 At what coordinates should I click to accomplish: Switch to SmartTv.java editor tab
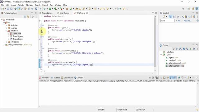[x=63, y=13]
